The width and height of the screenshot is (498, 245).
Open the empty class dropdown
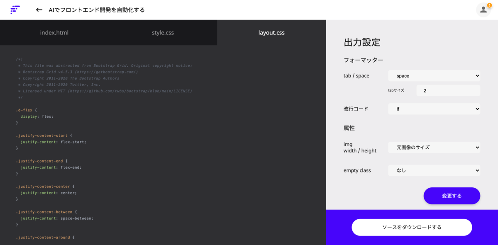[434, 170]
